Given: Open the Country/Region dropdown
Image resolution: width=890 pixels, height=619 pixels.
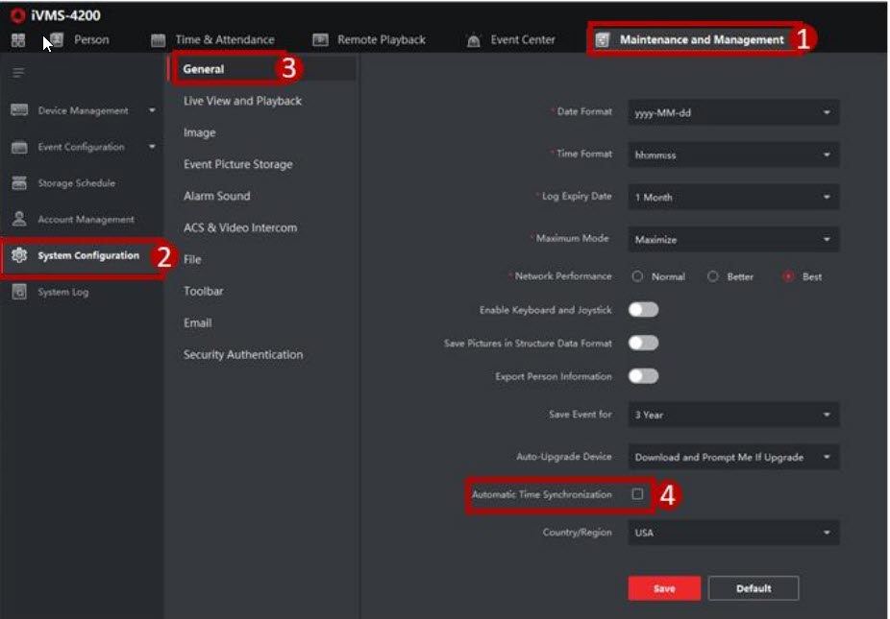Looking at the screenshot, I should pos(732,533).
